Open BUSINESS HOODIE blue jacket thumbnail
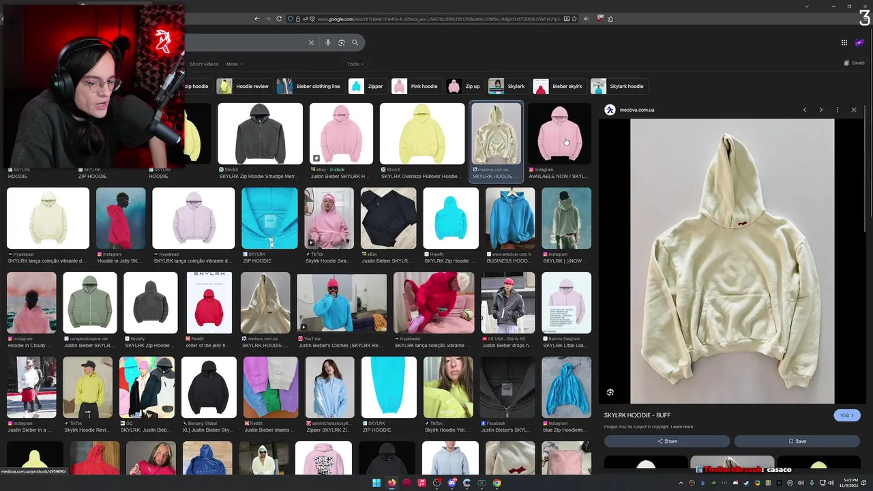The height and width of the screenshot is (491, 873). point(510,218)
